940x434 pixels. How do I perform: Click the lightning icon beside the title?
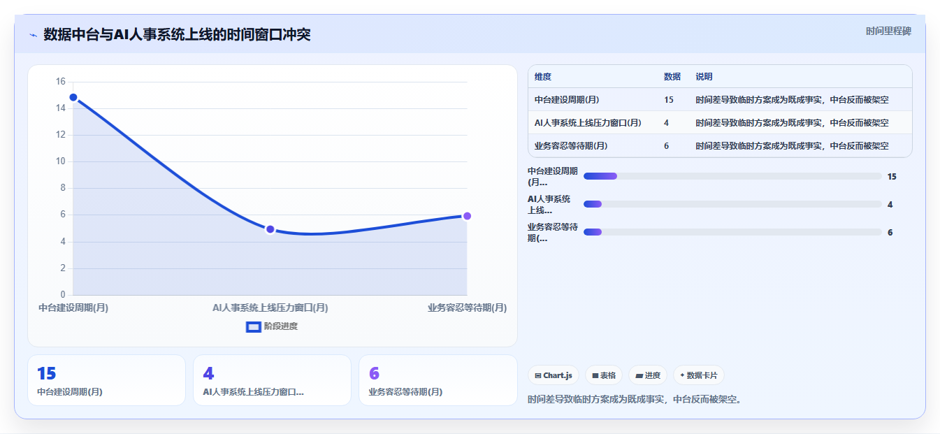tap(33, 35)
